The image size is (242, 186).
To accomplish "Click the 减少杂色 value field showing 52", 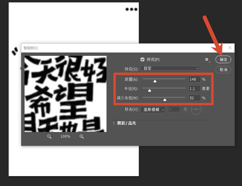I will click(x=194, y=98).
